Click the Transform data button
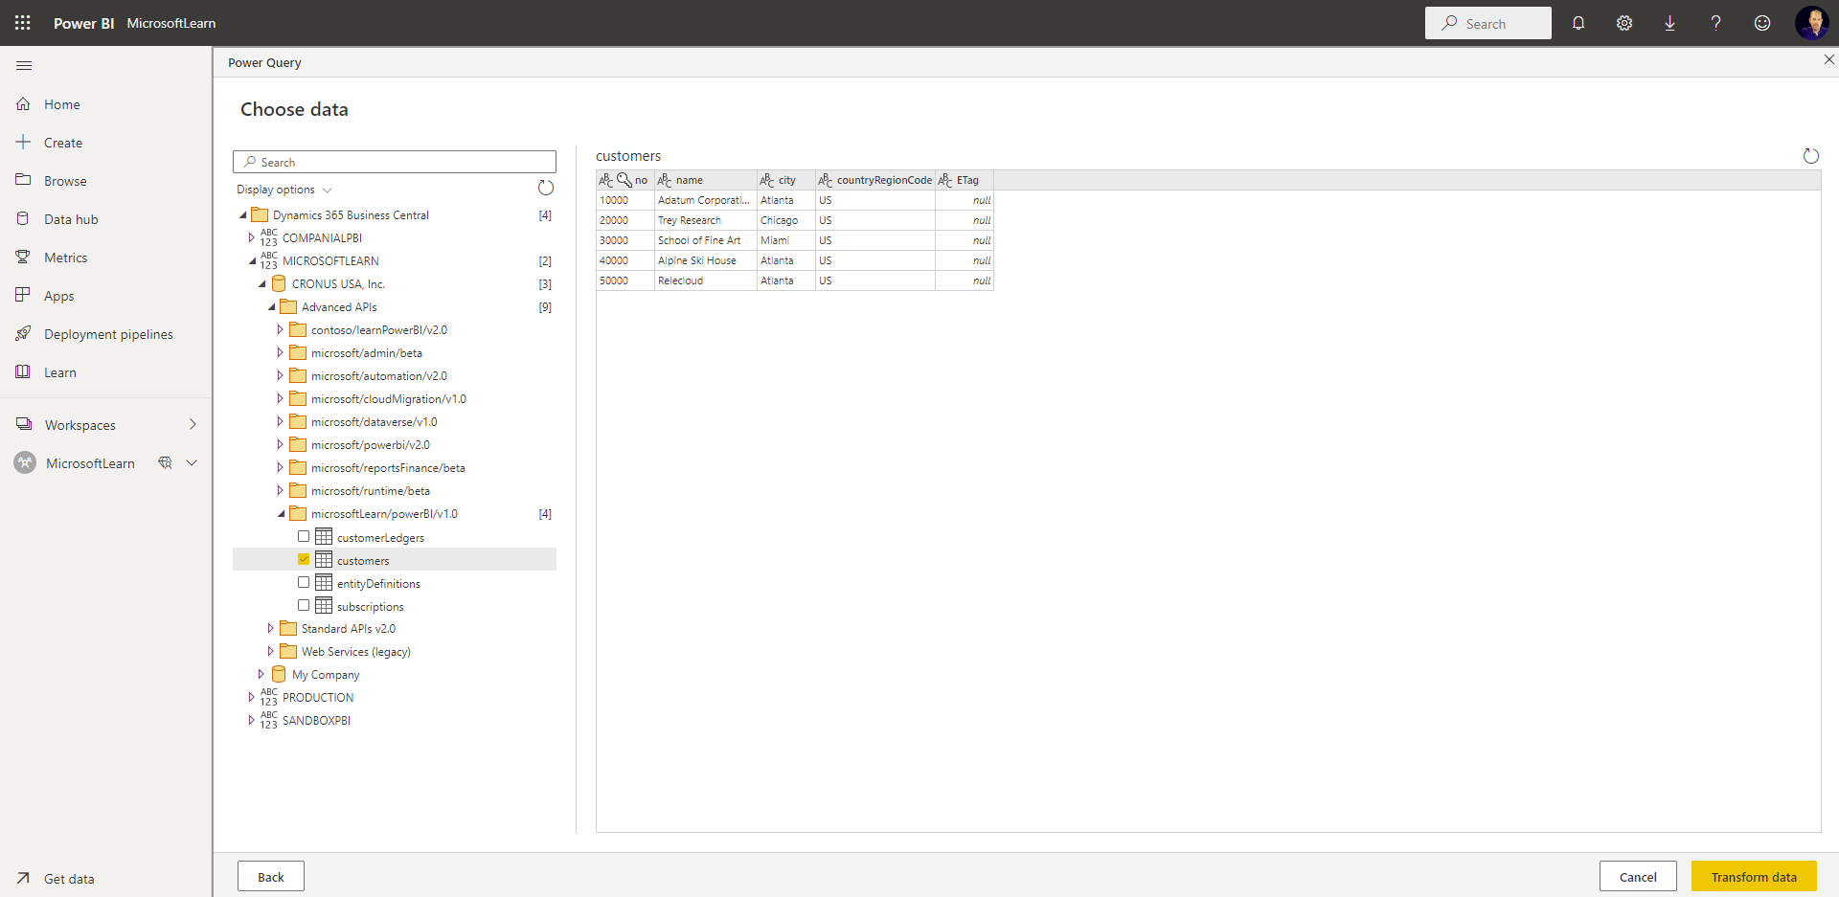Image resolution: width=1839 pixels, height=897 pixels. pyautogui.click(x=1754, y=877)
